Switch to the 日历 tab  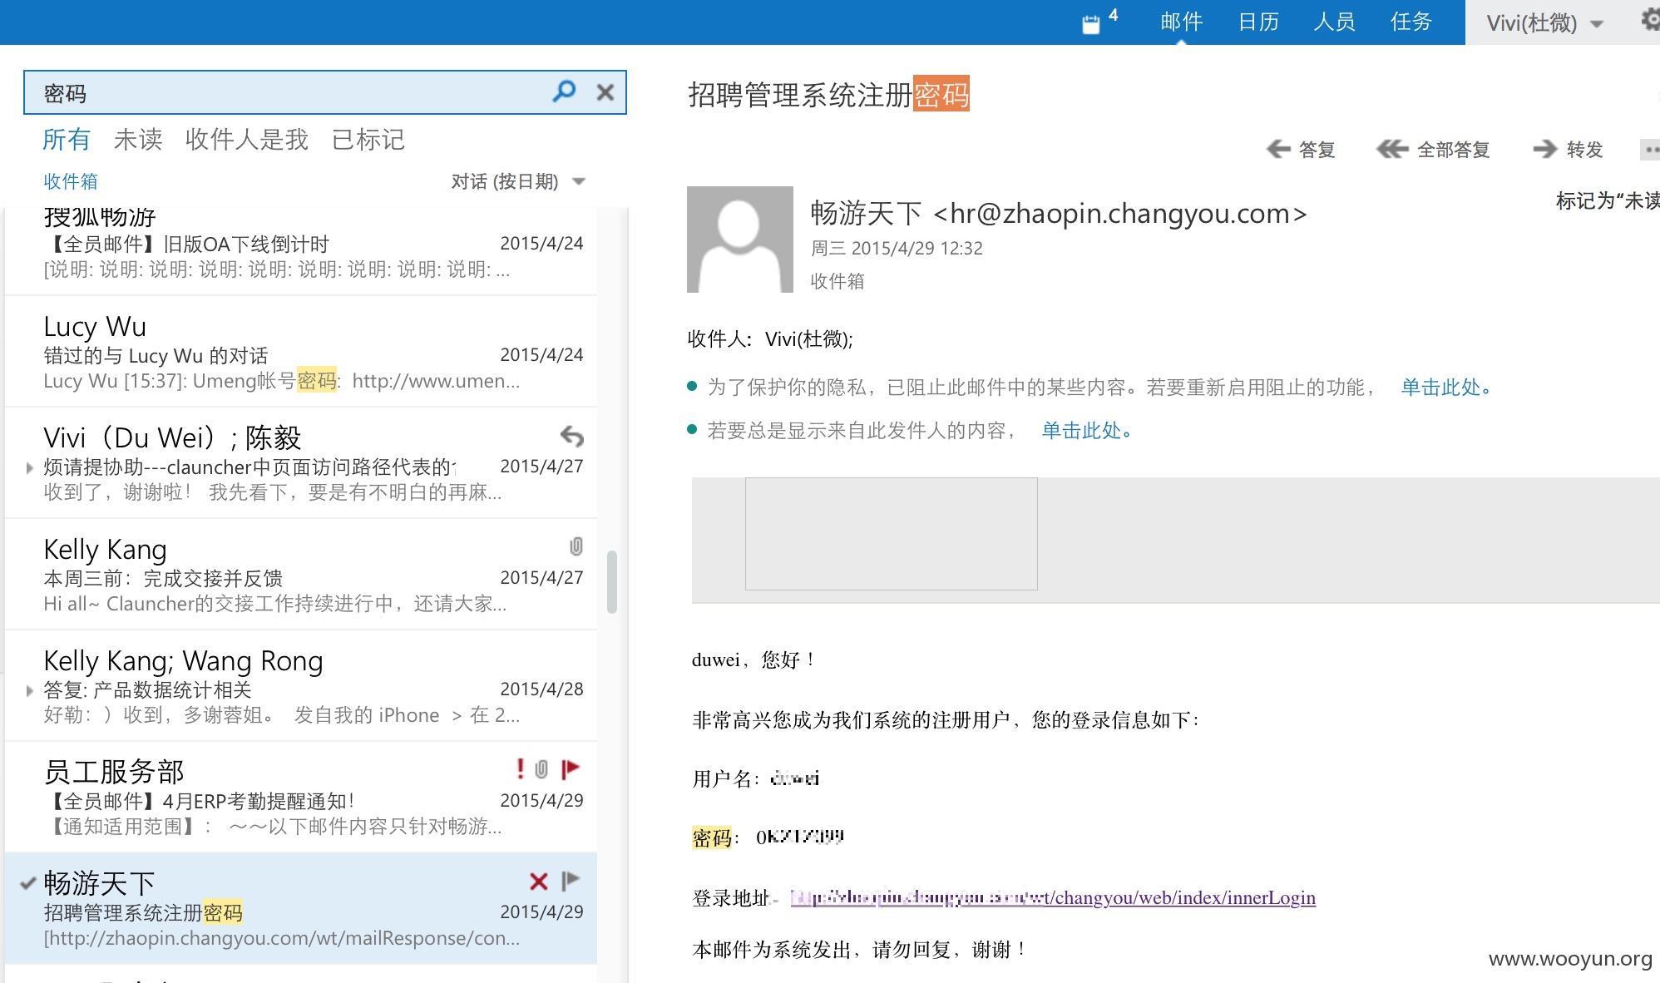[1257, 22]
